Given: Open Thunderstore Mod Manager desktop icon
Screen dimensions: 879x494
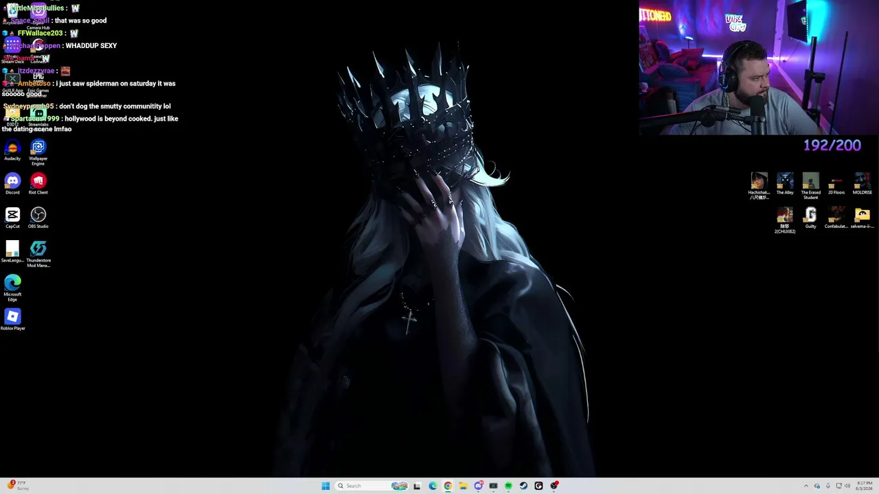Looking at the screenshot, I should click(38, 254).
